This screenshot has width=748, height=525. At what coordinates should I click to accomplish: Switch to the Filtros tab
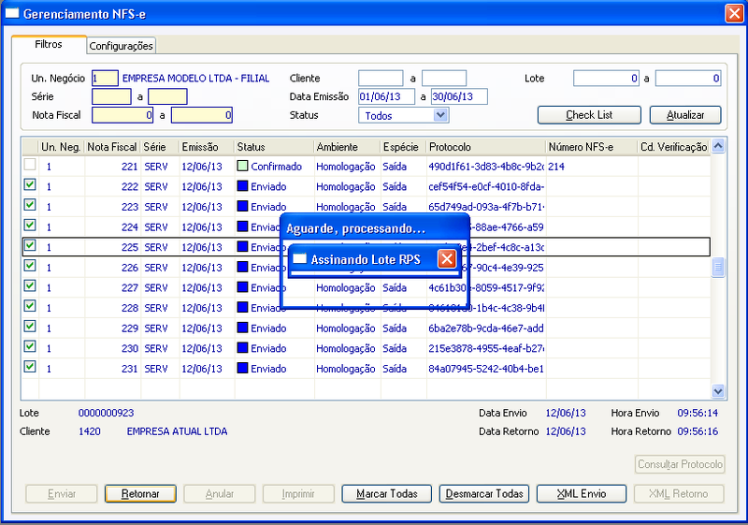tap(49, 44)
